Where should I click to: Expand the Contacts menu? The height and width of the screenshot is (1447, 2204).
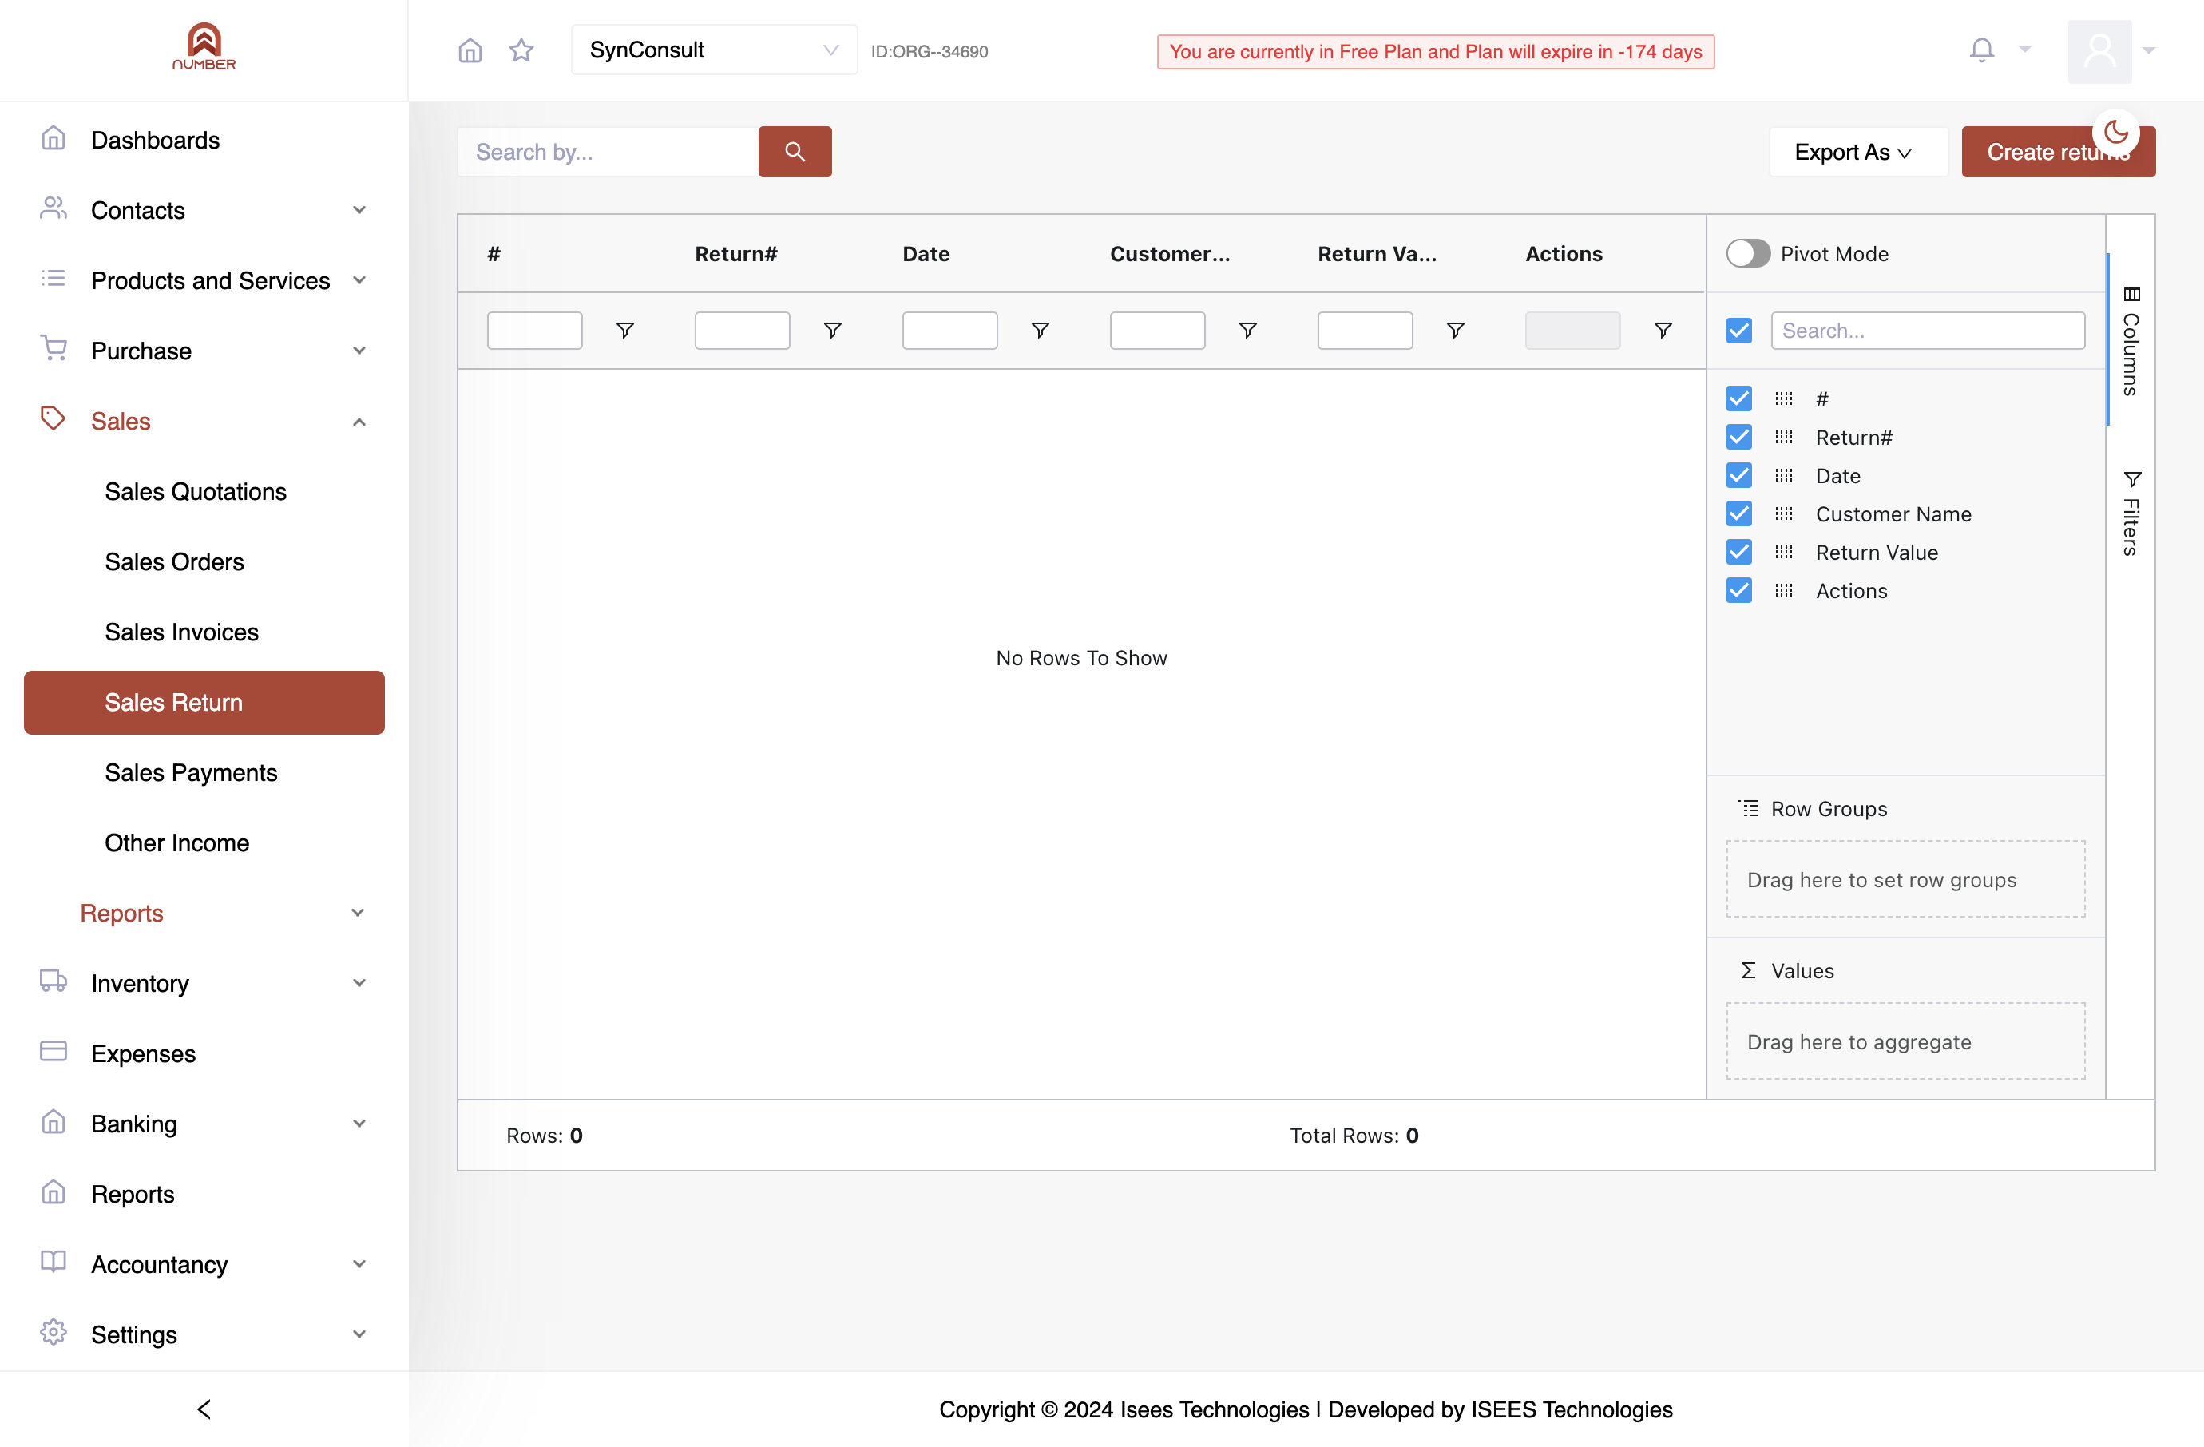click(x=204, y=210)
